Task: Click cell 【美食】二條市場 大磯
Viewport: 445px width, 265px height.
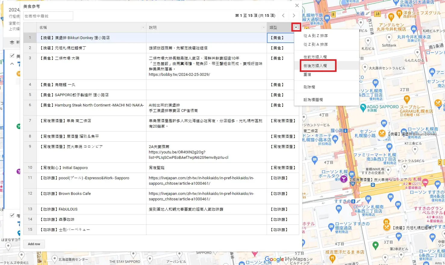Action: coord(91,66)
